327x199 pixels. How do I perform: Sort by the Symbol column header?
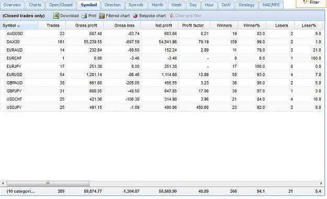[x=19, y=26]
